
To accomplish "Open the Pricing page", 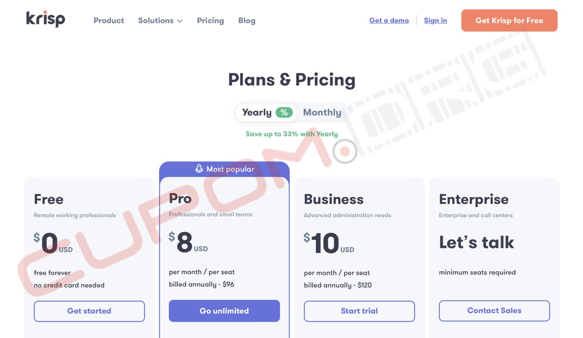I will tap(210, 20).
